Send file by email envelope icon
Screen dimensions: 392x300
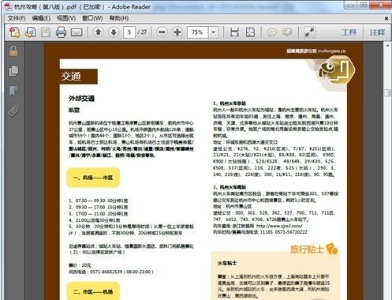[77, 32]
